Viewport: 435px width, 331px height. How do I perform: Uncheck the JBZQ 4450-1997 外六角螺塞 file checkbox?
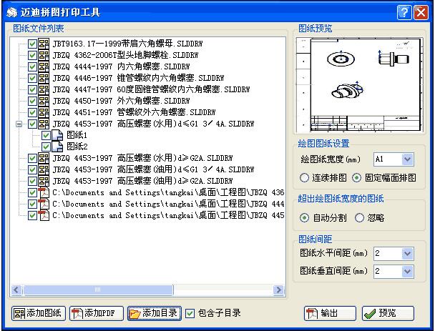click(32, 101)
